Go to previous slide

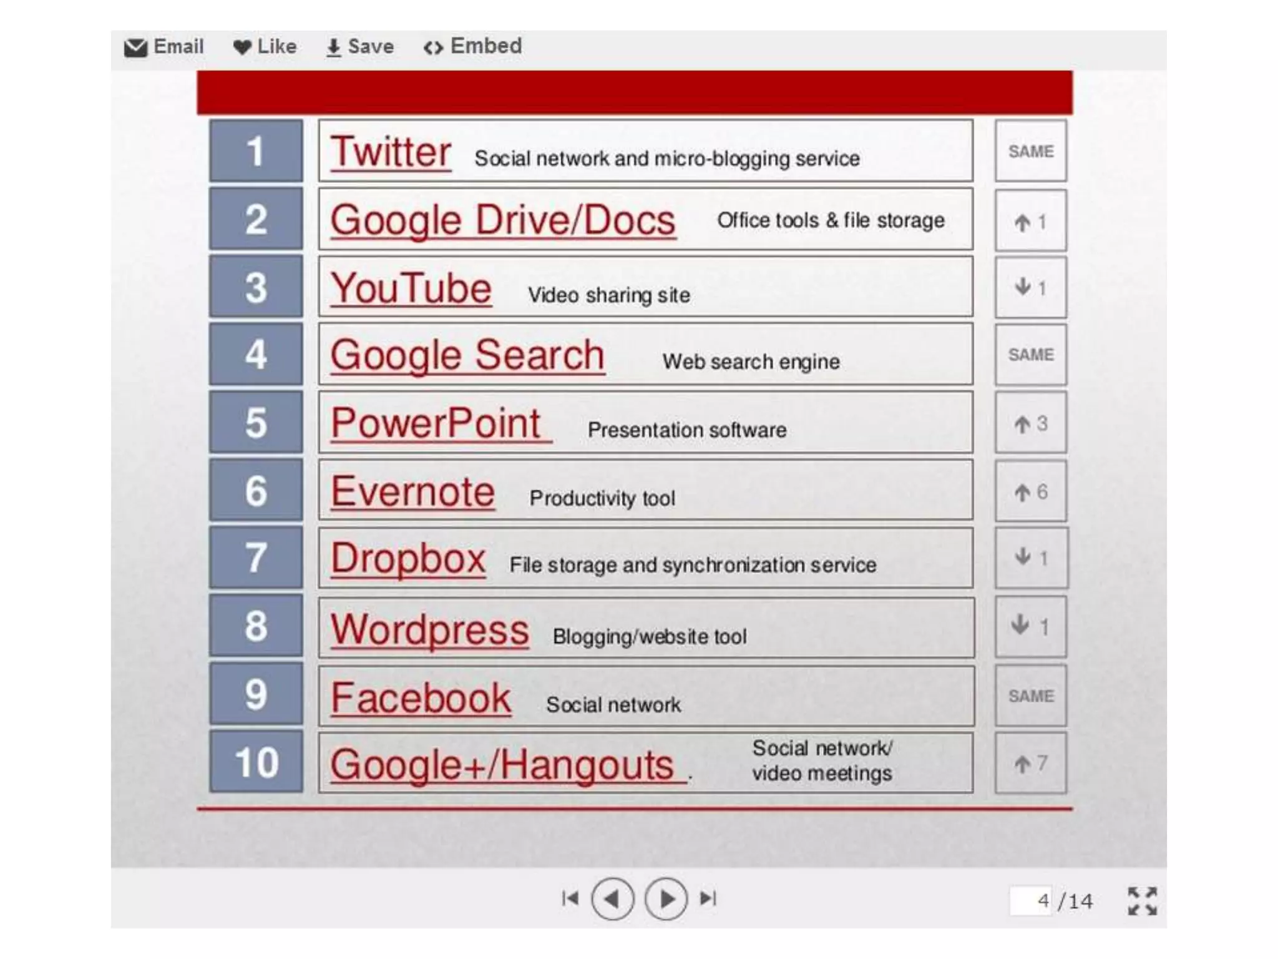612,899
